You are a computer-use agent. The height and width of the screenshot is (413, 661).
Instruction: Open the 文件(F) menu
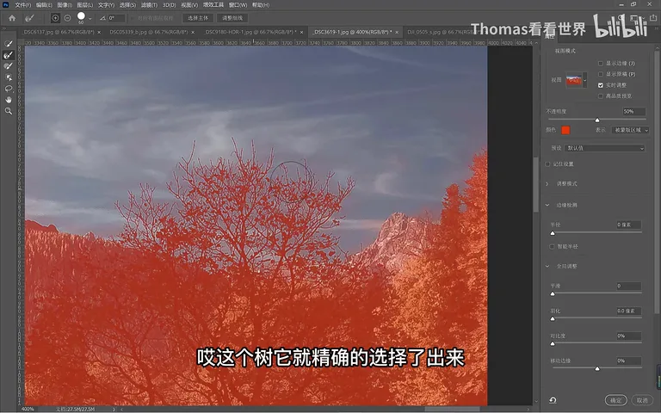22,5
